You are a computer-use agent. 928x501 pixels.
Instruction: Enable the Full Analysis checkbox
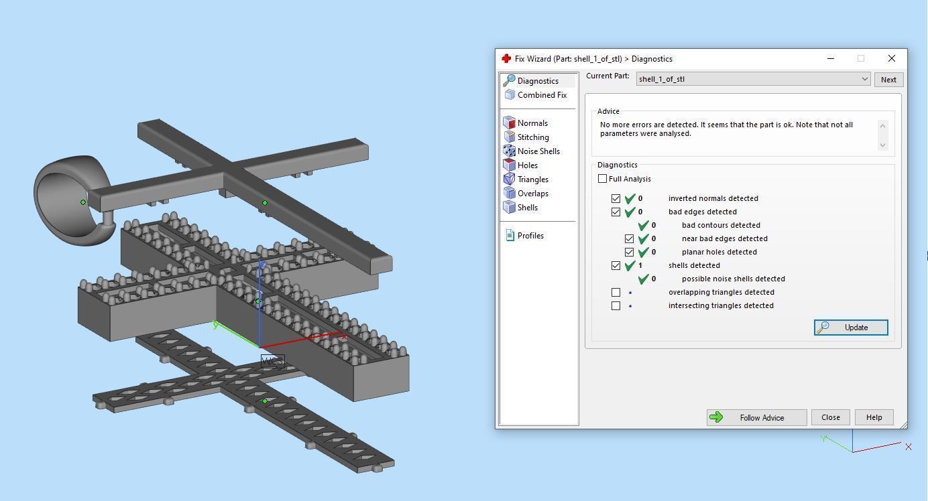coord(602,179)
